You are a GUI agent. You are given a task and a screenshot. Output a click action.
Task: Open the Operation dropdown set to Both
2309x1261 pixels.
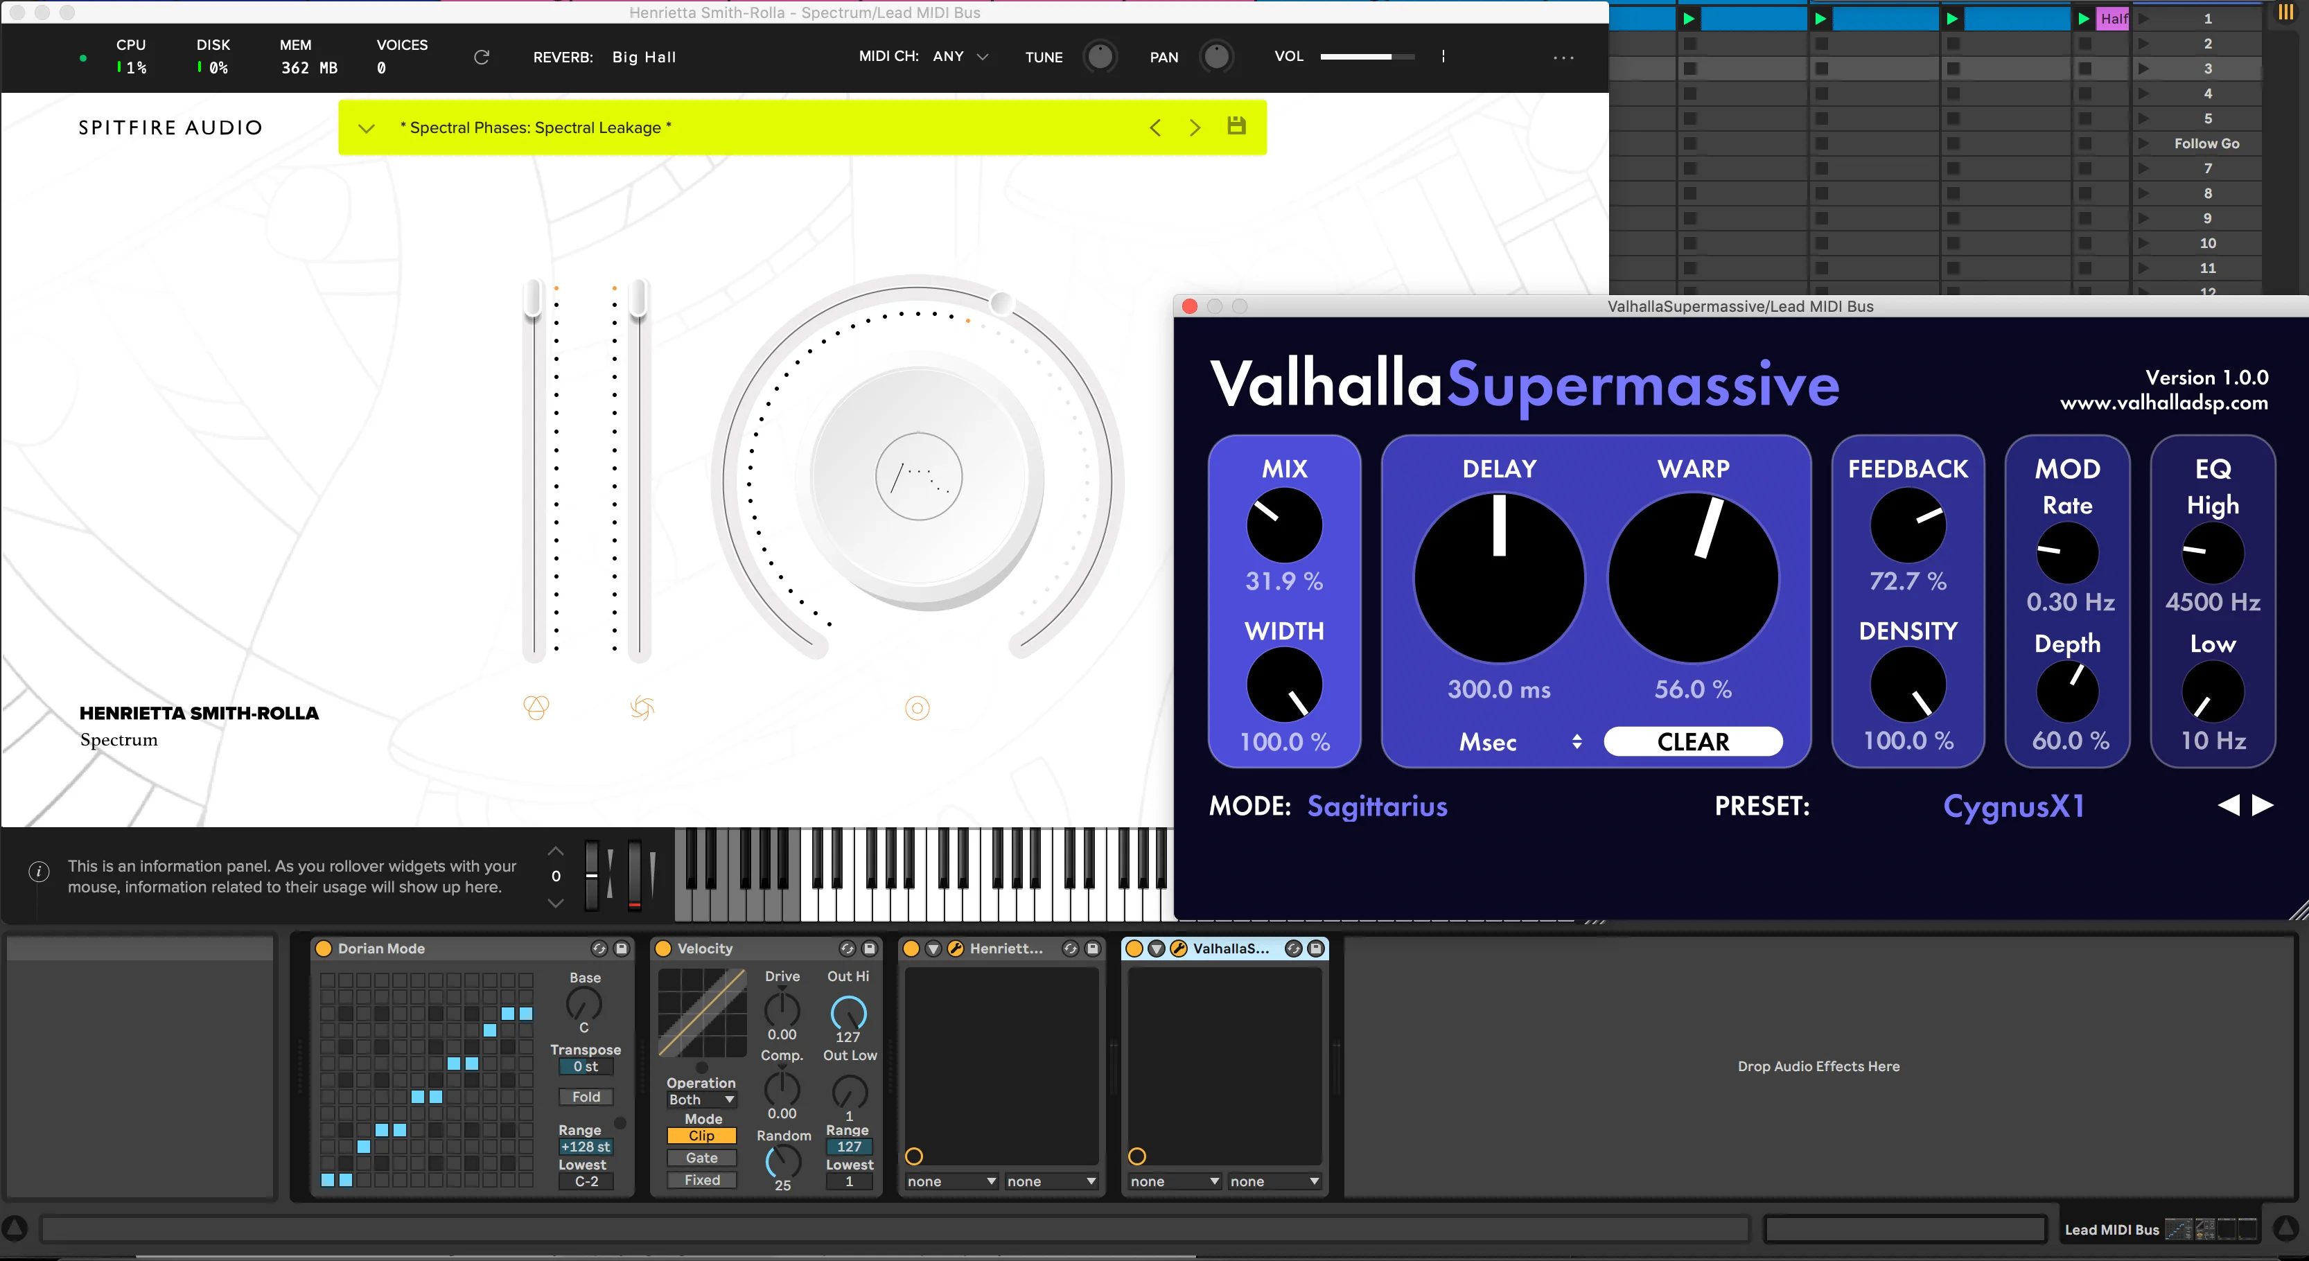pos(701,1099)
